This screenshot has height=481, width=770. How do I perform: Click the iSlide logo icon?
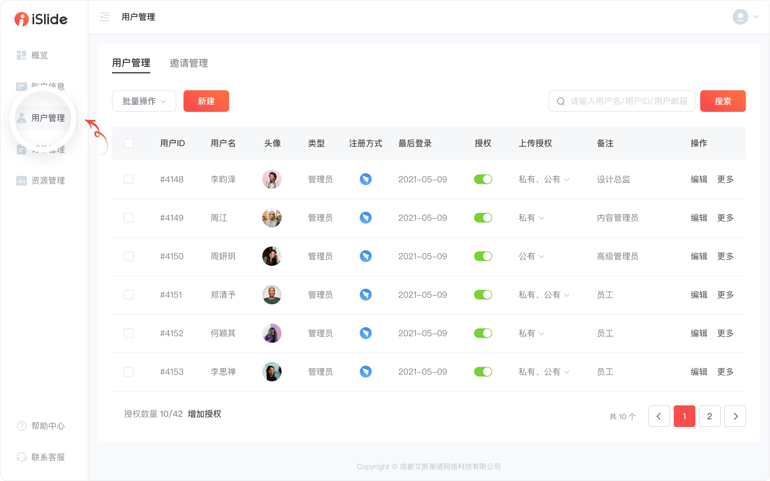tap(21, 19)
